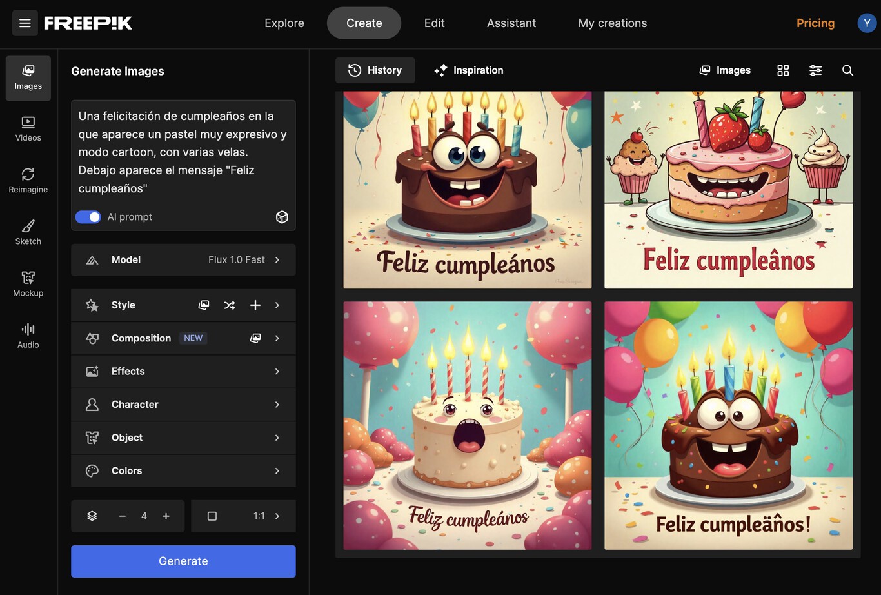Image resolution: width=881 pixels, height=595 pixels.
Task: Add a new style using the plus icon
Action: click(255, 305)
